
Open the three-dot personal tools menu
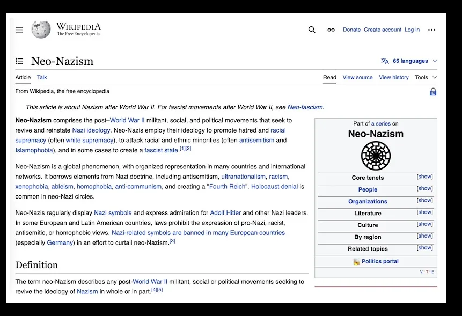pyautogui.click(x=431, y=30)
